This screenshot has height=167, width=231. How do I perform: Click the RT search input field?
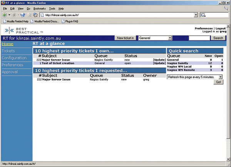(x=199, y=38)
